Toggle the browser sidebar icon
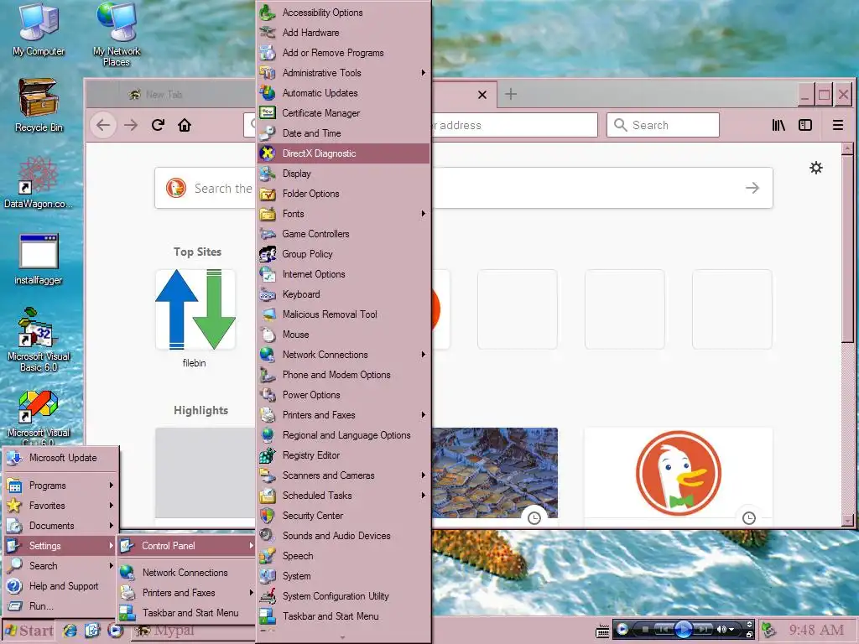Screen dimensions: 859x644 pyautogui.click(x=805, y=126)
